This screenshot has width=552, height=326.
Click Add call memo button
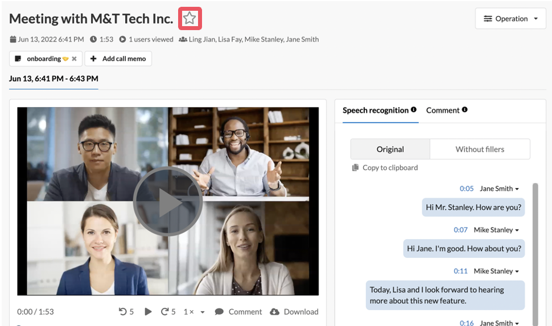118,58
